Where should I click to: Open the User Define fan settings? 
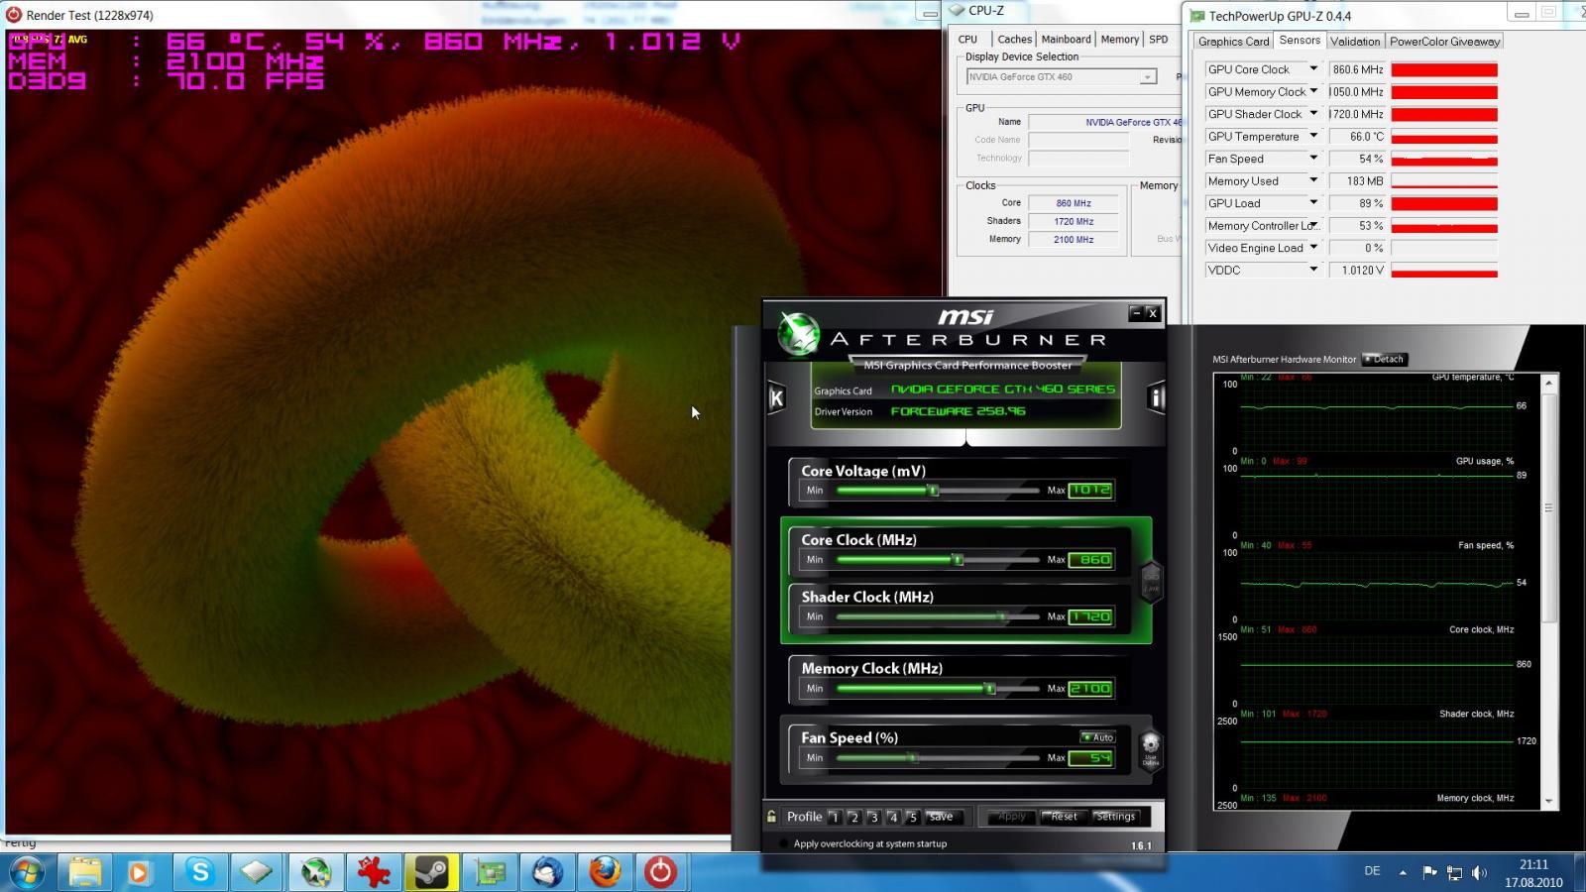click(x=1150, y=749)
